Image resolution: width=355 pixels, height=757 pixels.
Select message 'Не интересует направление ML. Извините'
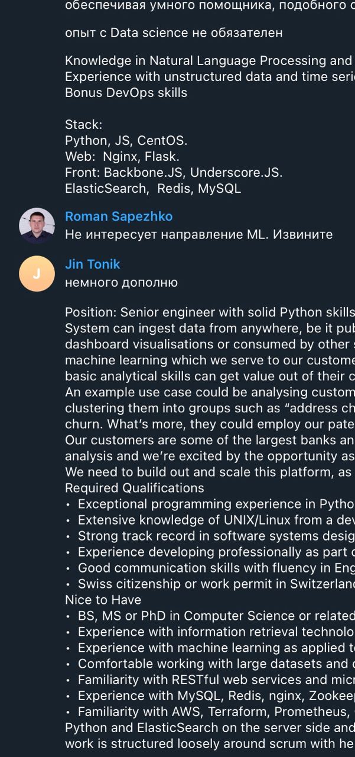coord(199,234)
